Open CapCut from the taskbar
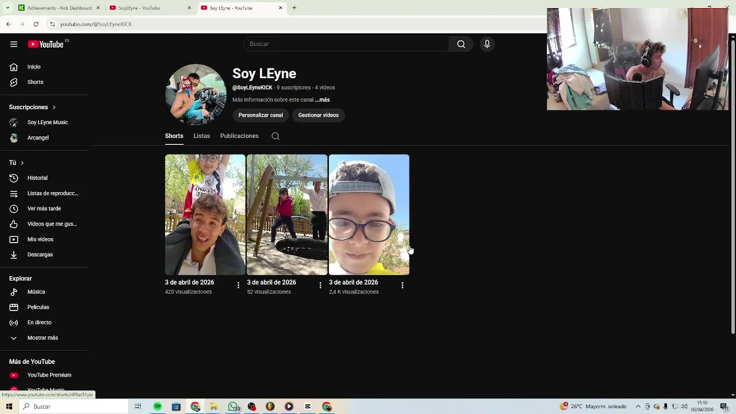Screen dimensions: 736x414 click(308, 407)
